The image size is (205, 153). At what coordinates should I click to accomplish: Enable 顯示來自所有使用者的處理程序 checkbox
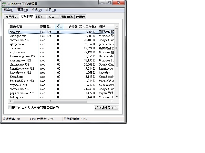[10, 107]
